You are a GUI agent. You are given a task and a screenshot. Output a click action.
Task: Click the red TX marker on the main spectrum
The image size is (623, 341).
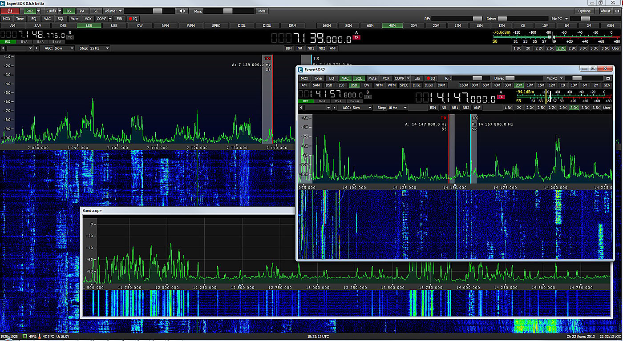pyautogui.click(x=267, y=58)
